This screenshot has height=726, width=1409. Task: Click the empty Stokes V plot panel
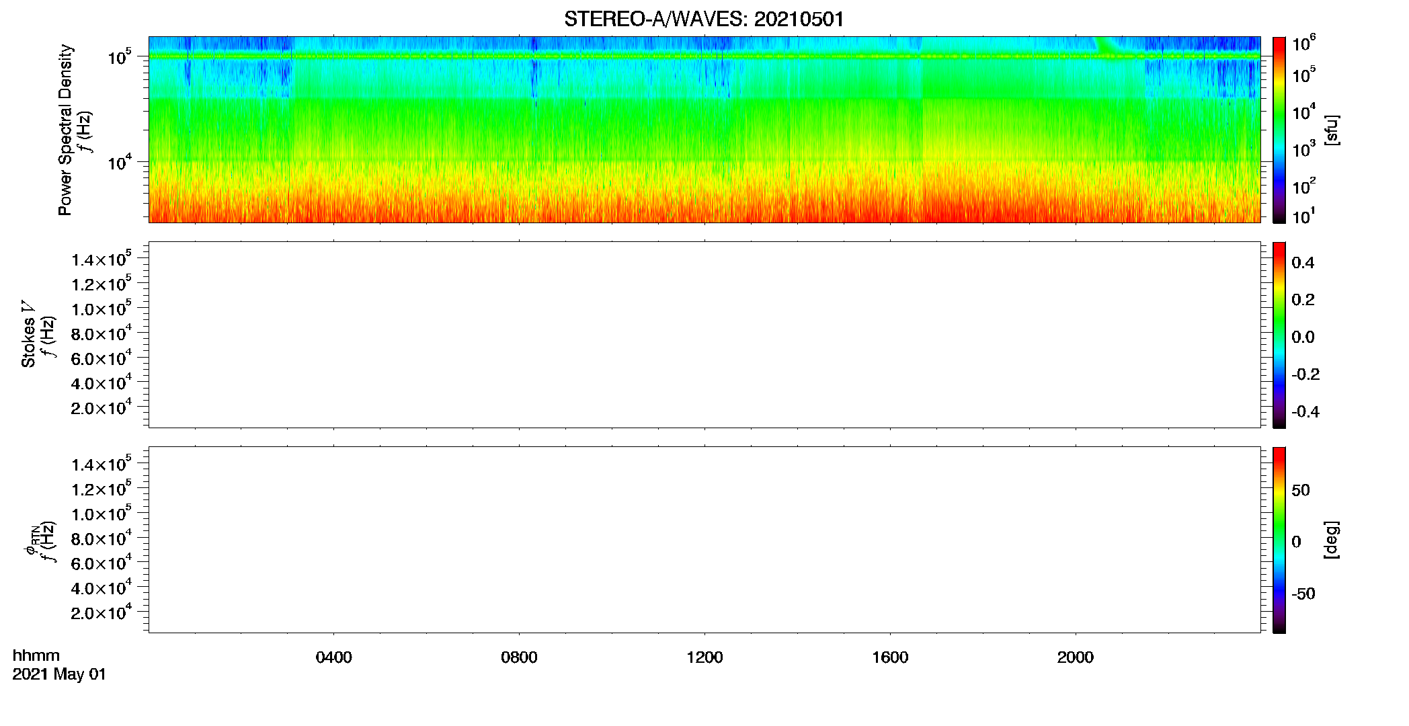[x=704, y=335]
